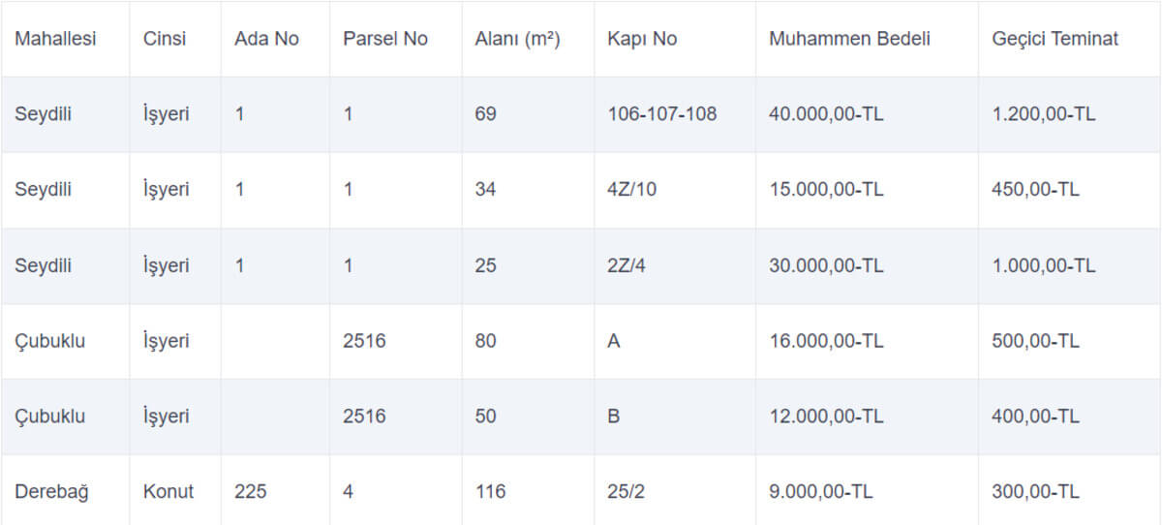This screenshot has height=525, width=1162.
Task: Click the Mahallesi column header
Action: click(65, 39)
